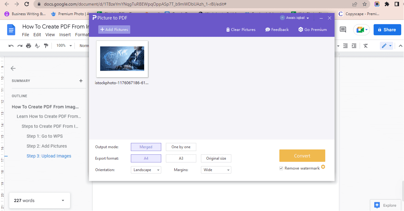
Task: Go to Step 3: Upload Images heading
Action: [x=49, y=156]
